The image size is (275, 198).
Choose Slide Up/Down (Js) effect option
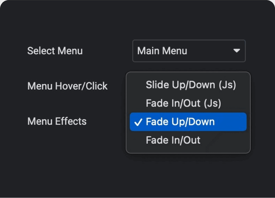191,85
